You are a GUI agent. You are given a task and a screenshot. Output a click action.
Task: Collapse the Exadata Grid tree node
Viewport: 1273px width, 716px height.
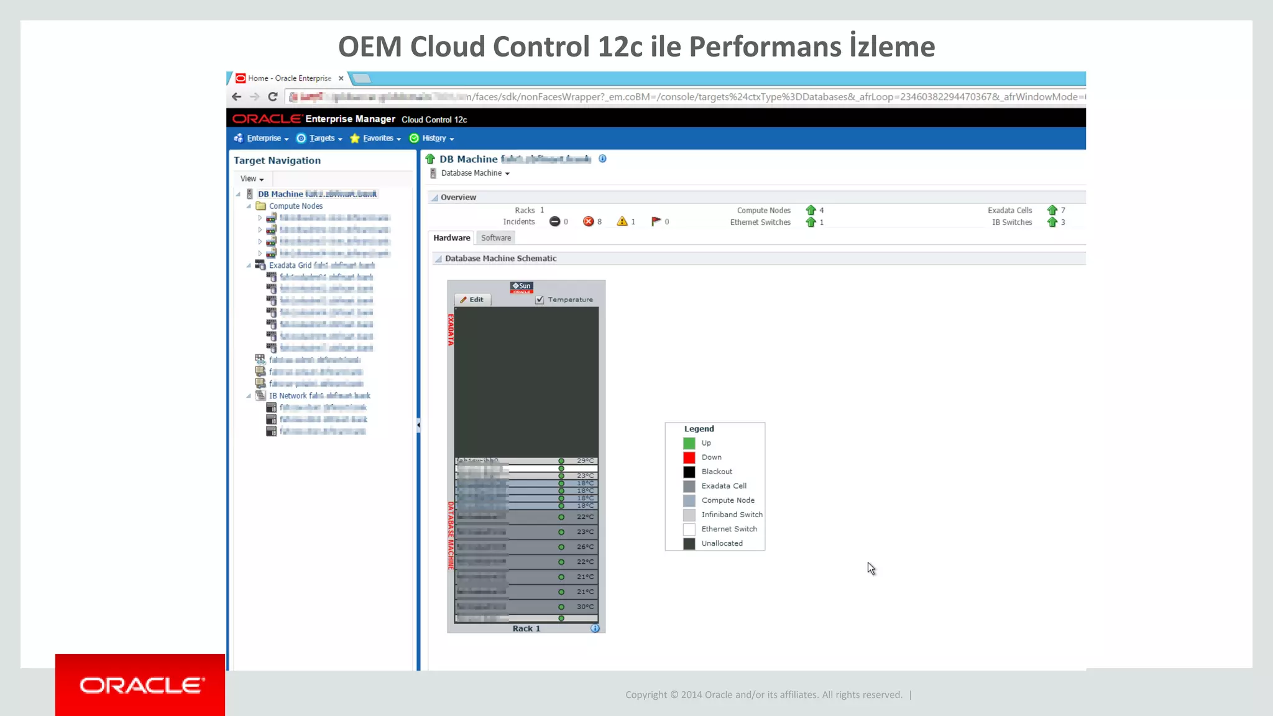click(249, 265)
